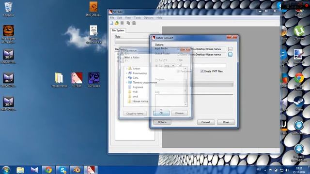Click the Output Folder browse button
310x174 pixels.
pyautogui.click(x=230, y=55)
